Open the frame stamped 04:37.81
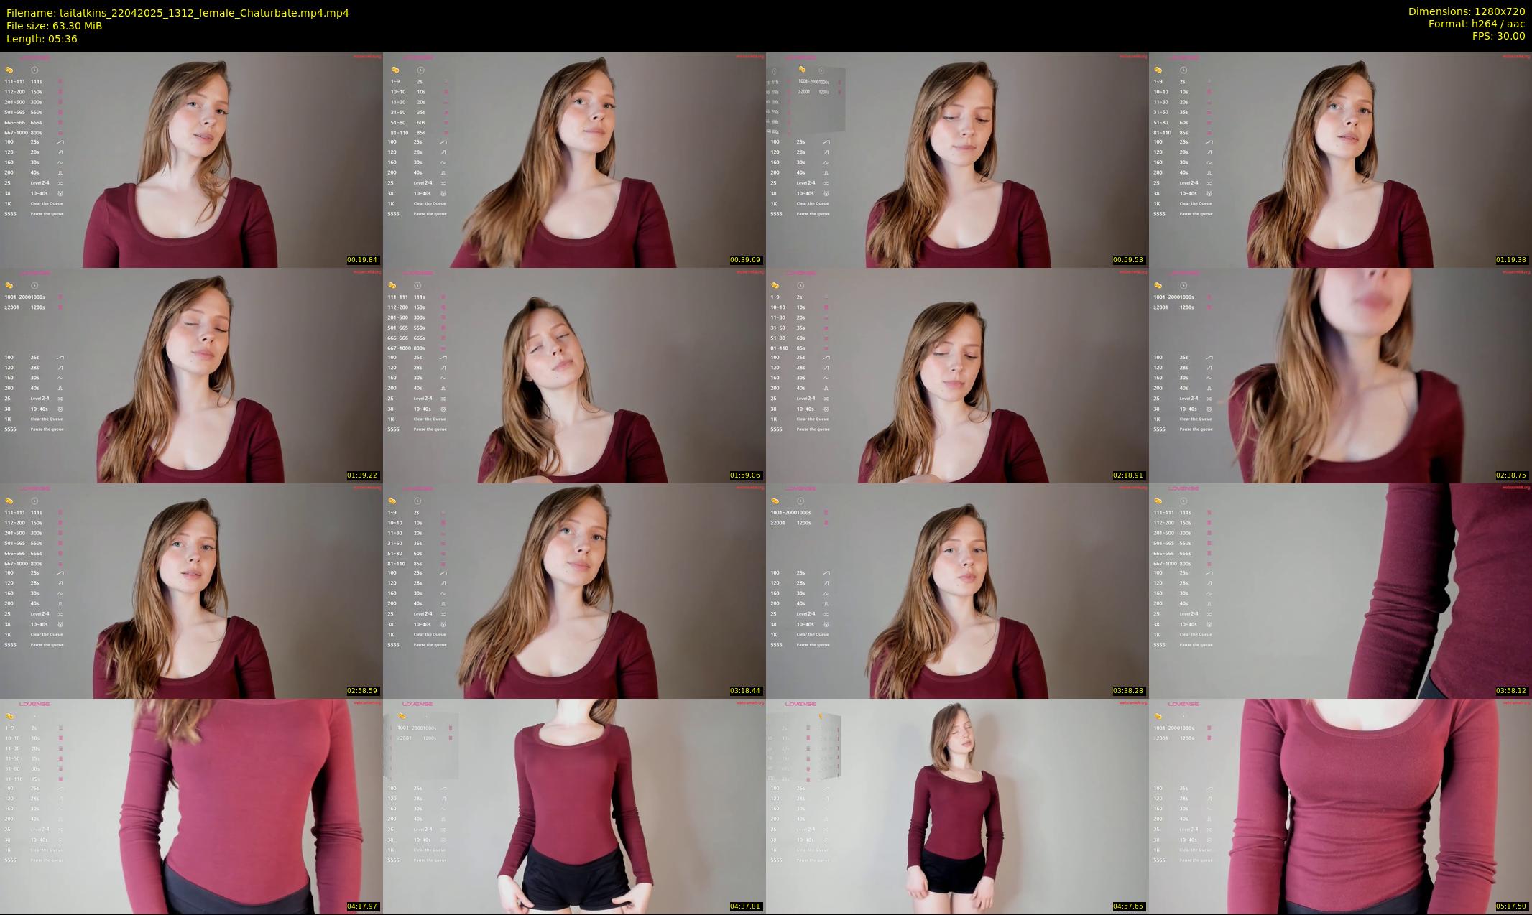The height and width of the screenshot is (915, 1532). click(x=574, y=806)
